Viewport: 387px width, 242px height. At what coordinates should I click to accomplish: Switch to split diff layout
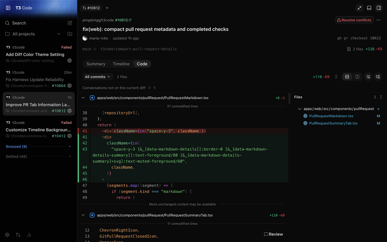(357, 77)
